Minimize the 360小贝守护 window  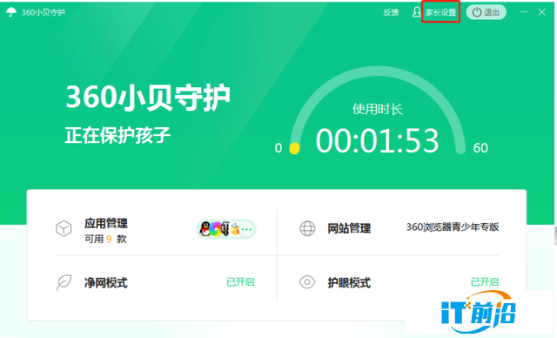click(x=524, y=12)
